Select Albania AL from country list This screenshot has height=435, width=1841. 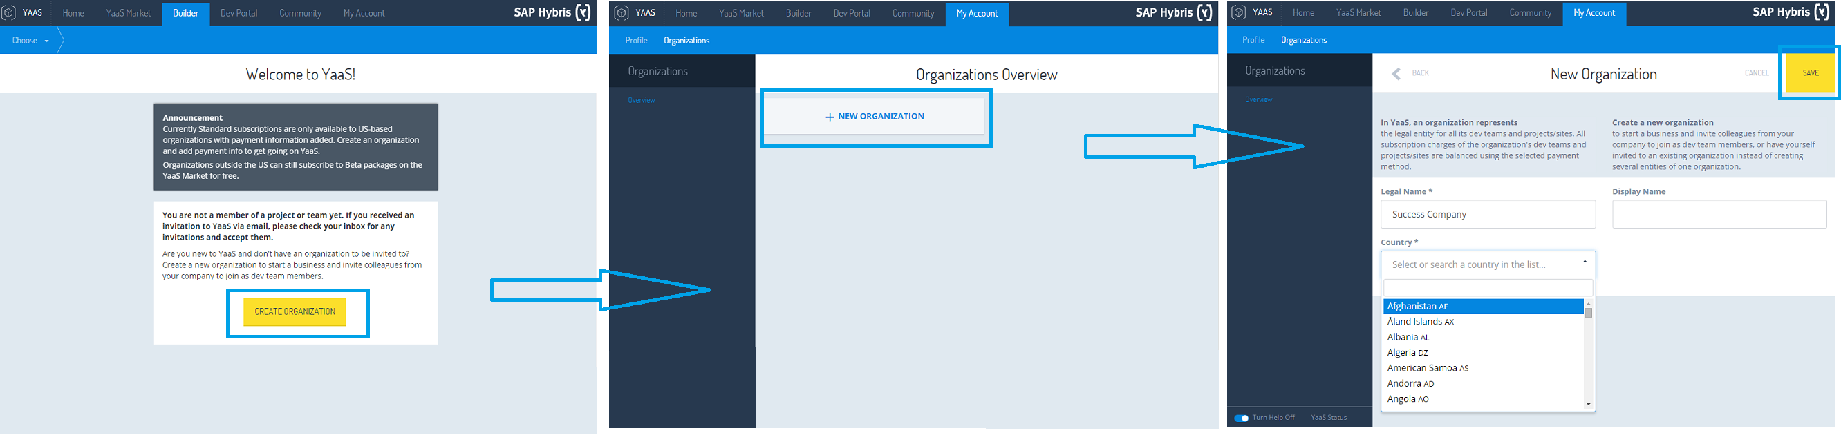[1483, 338]
